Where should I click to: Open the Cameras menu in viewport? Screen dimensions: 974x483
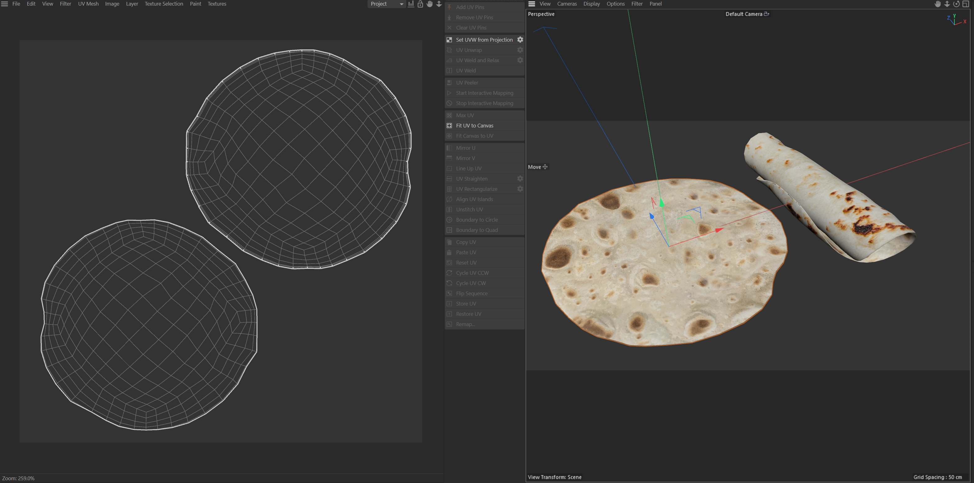point(567,4)
